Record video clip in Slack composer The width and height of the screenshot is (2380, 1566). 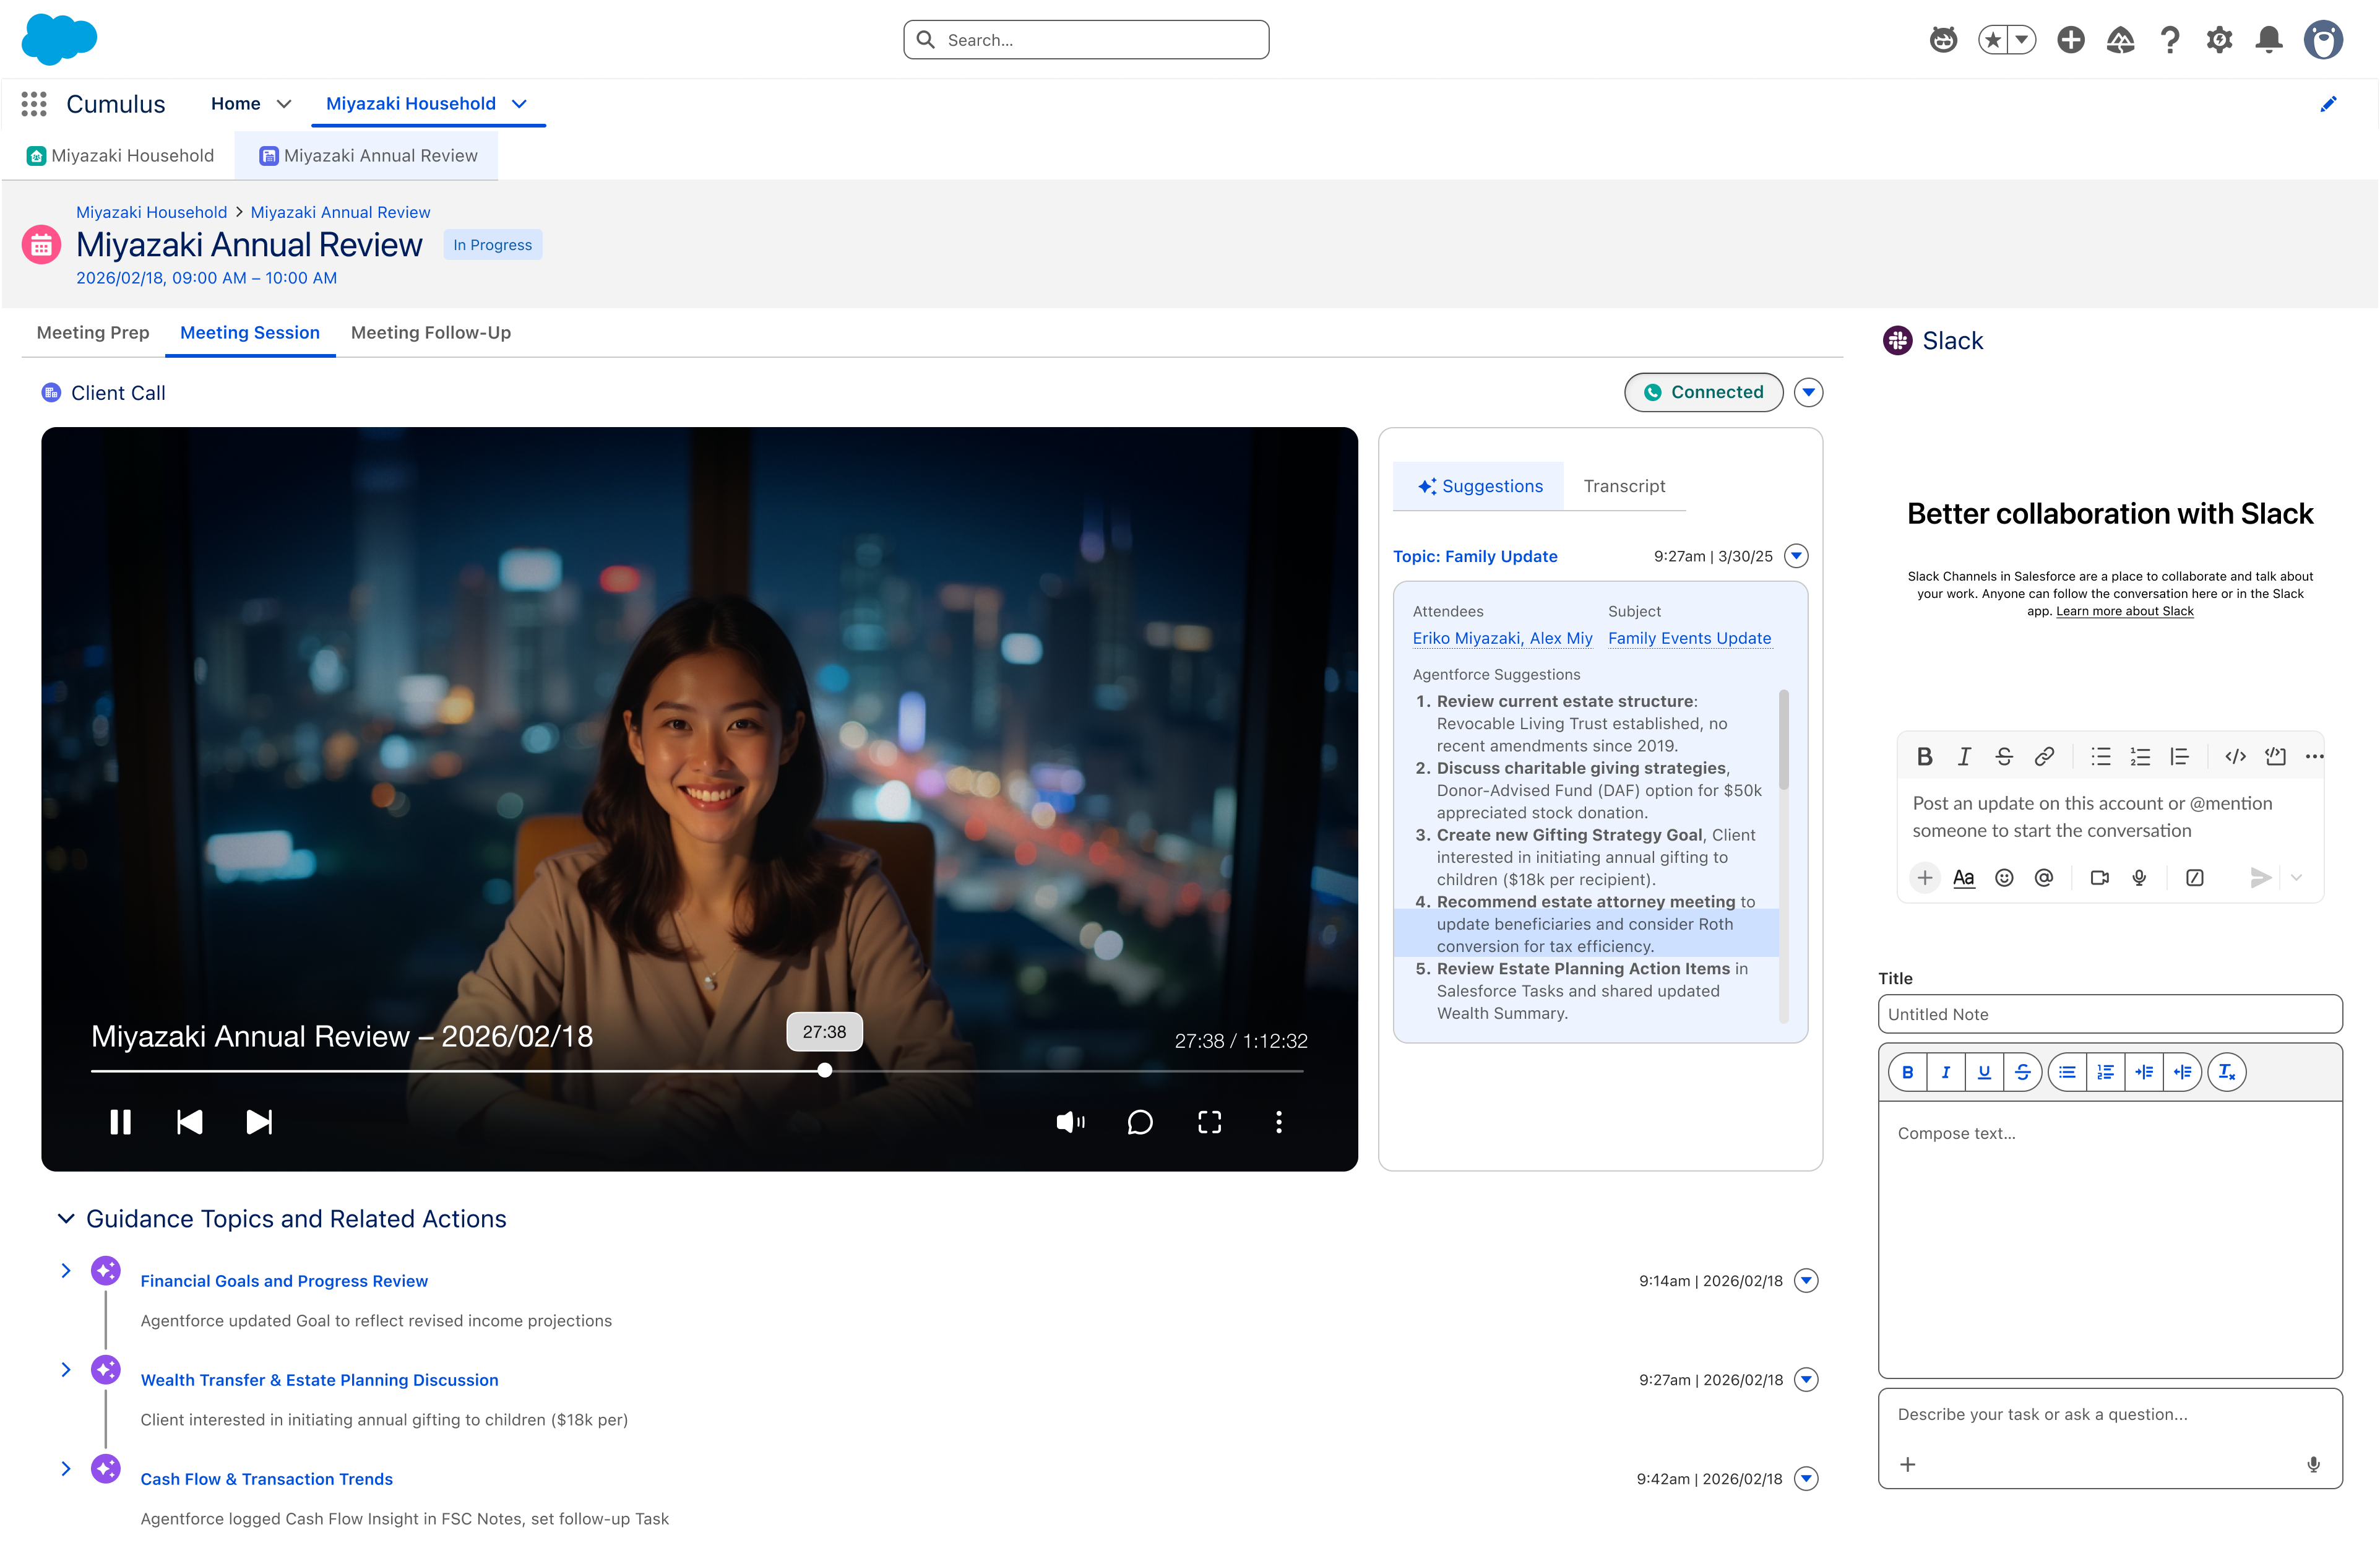click(x=2099, y=877)
